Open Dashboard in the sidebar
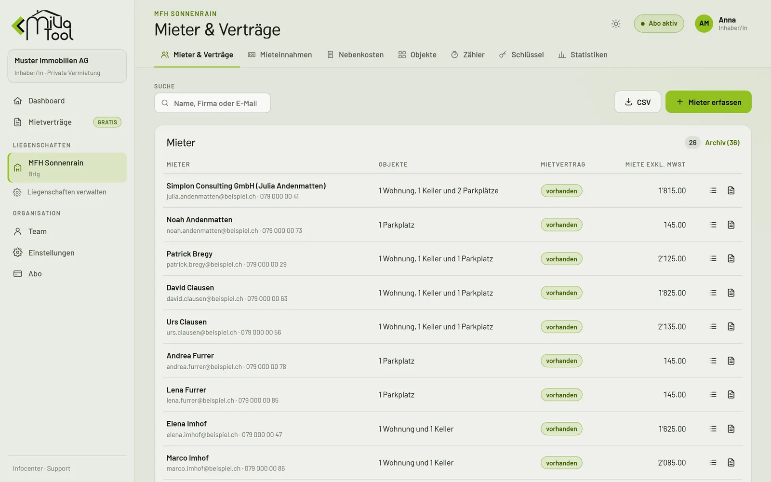 [x=67, y=101]
